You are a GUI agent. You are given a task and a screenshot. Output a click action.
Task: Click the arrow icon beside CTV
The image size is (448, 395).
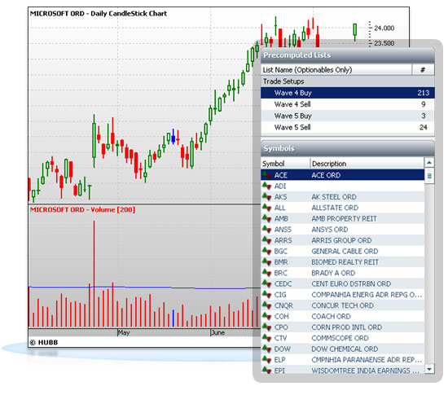tap(266, 338)
